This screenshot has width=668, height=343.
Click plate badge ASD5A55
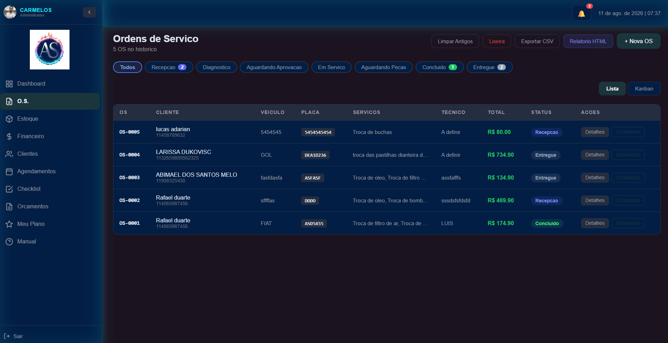(314, 223)
